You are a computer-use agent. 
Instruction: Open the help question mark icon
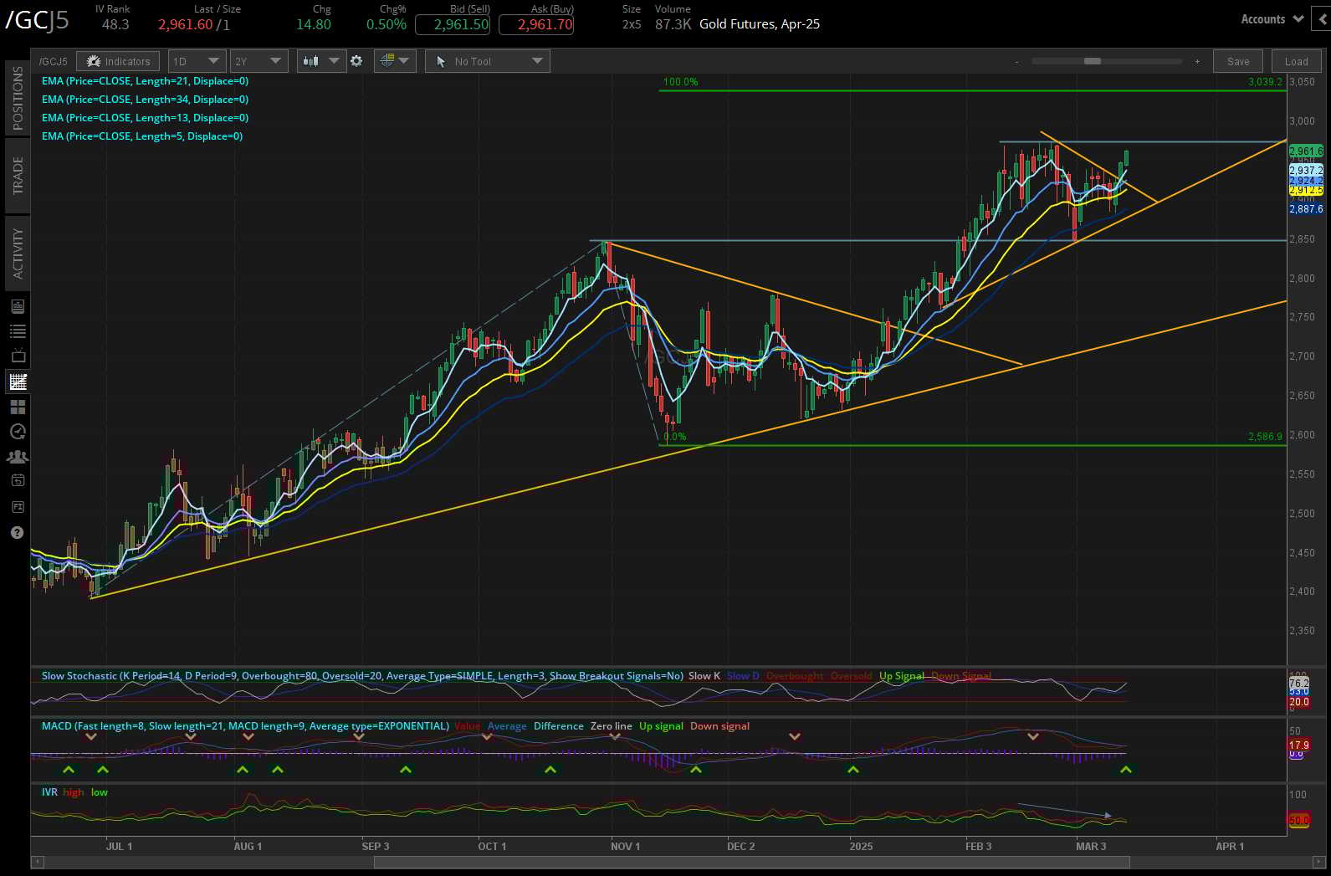(x=18, y=532)
